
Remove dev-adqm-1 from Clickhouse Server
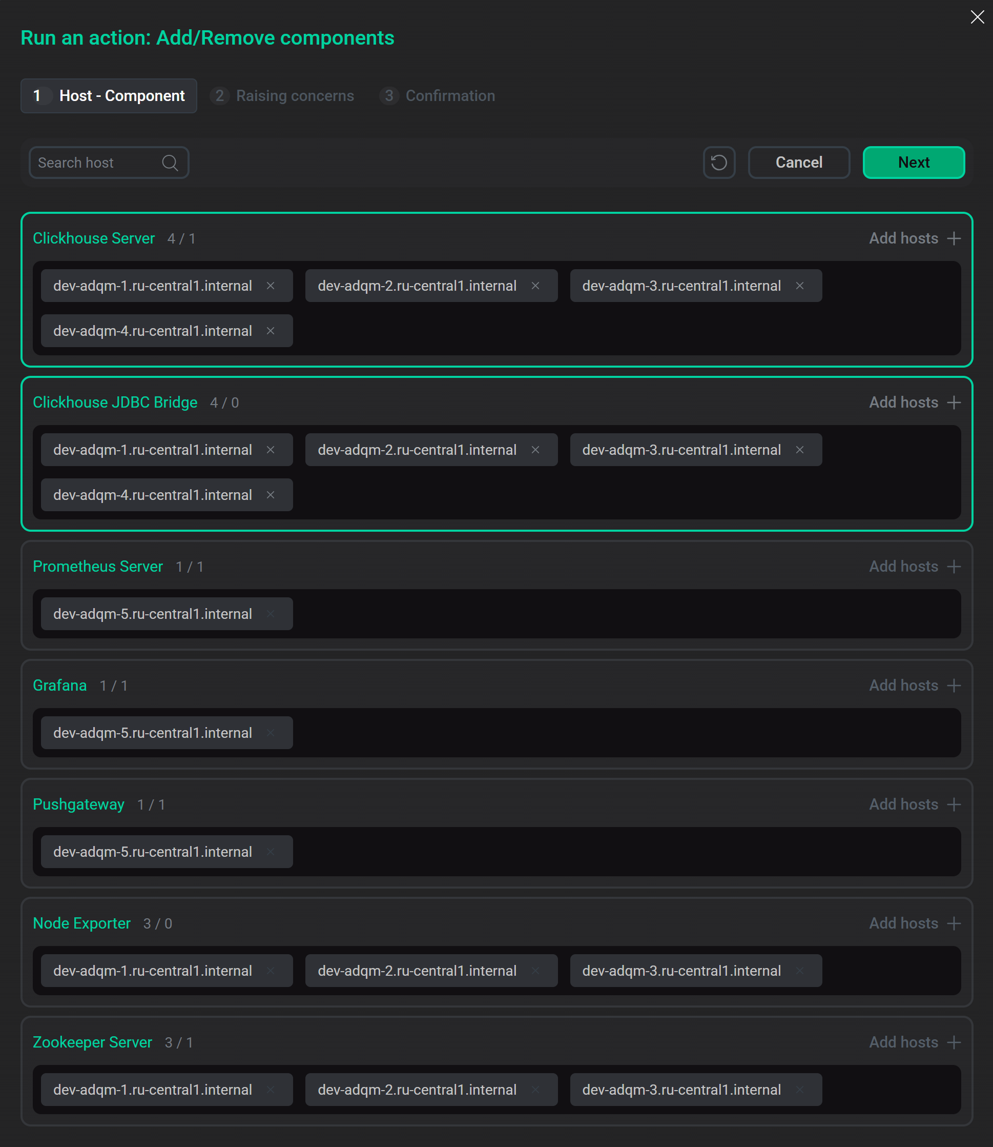click(271, 286)
